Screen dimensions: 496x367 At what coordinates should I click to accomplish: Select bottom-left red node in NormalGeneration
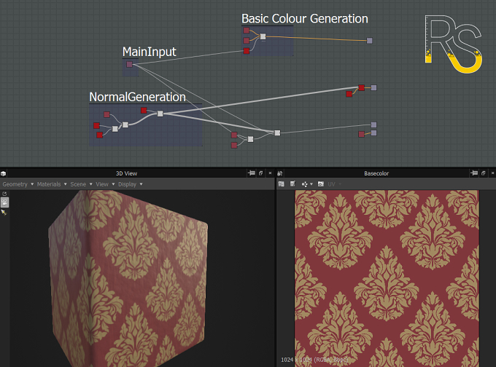click(100, 135)
